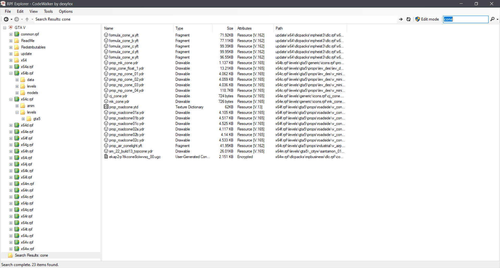
Task: Sort by the Name column header
Action: coord(138,28)
